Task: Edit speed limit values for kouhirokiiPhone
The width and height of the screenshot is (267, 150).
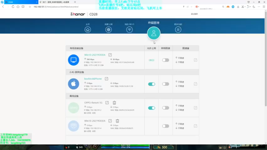Action: [196, 84]
